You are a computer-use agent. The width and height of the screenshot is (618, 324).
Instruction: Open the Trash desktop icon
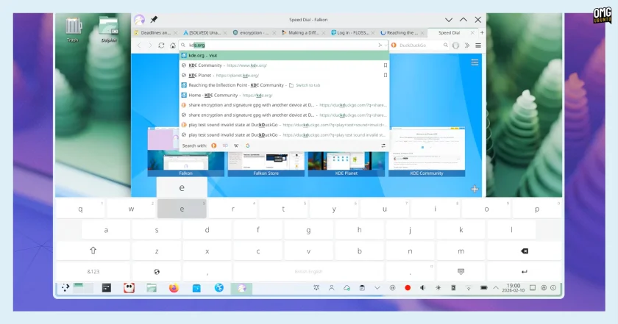tap(73, 29)
